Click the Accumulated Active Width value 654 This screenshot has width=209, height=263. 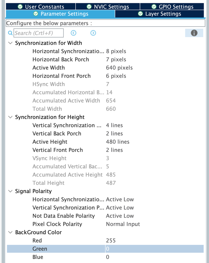[x=111, y=101]
